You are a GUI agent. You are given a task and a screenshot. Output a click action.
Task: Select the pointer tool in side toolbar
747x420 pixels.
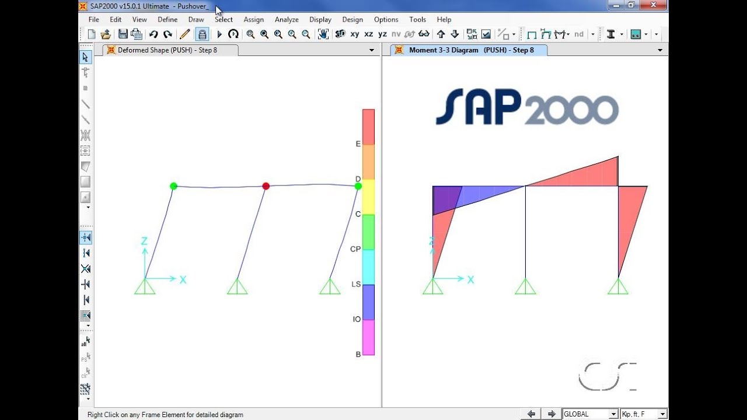click(85, 57)
